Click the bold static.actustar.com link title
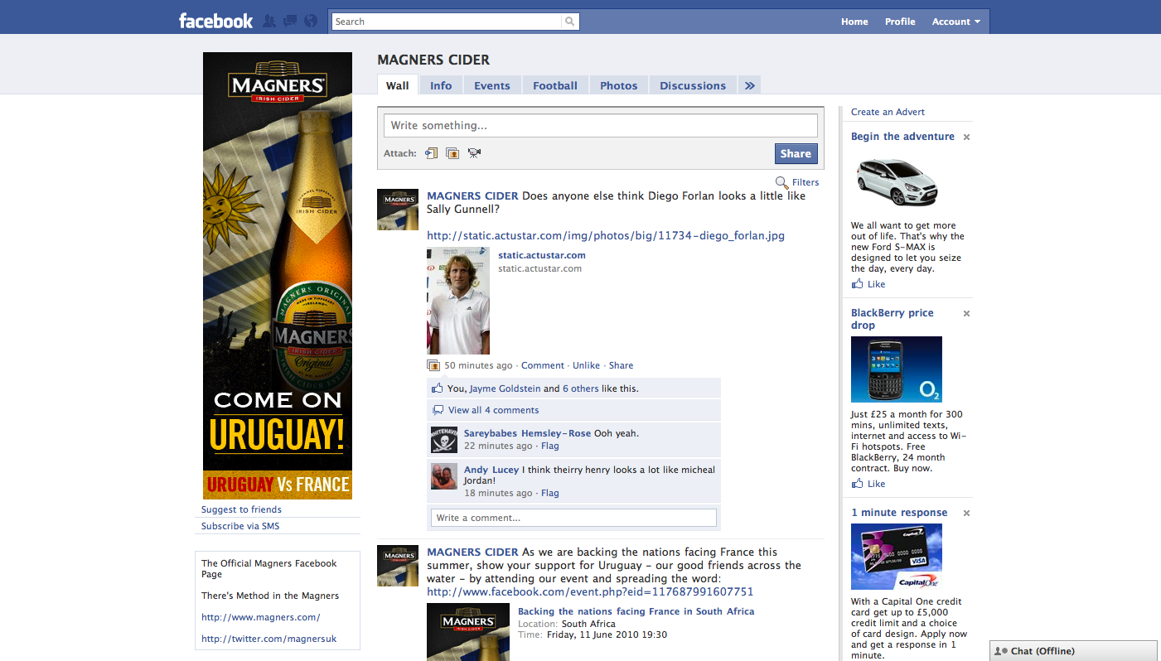The height and width of the screenshot is (661, 1161). click(x=542, y=255)
